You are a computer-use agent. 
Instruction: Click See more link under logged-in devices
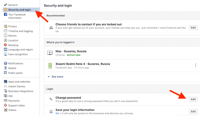click(57, 77)
